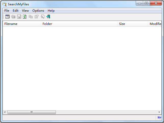Click the Copy Selected Items toolbar icon
Image resolution: width=164 pixels, height=123 pixels.
(x=31, y=17)
